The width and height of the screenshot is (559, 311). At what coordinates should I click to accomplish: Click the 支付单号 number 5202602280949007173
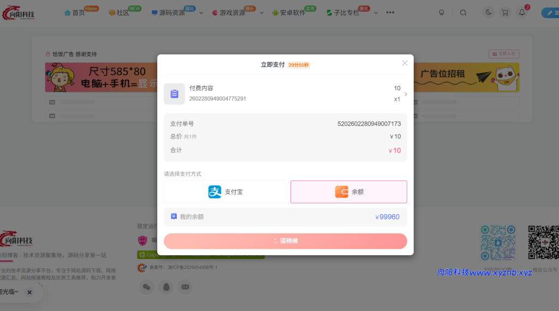[369, 124]
